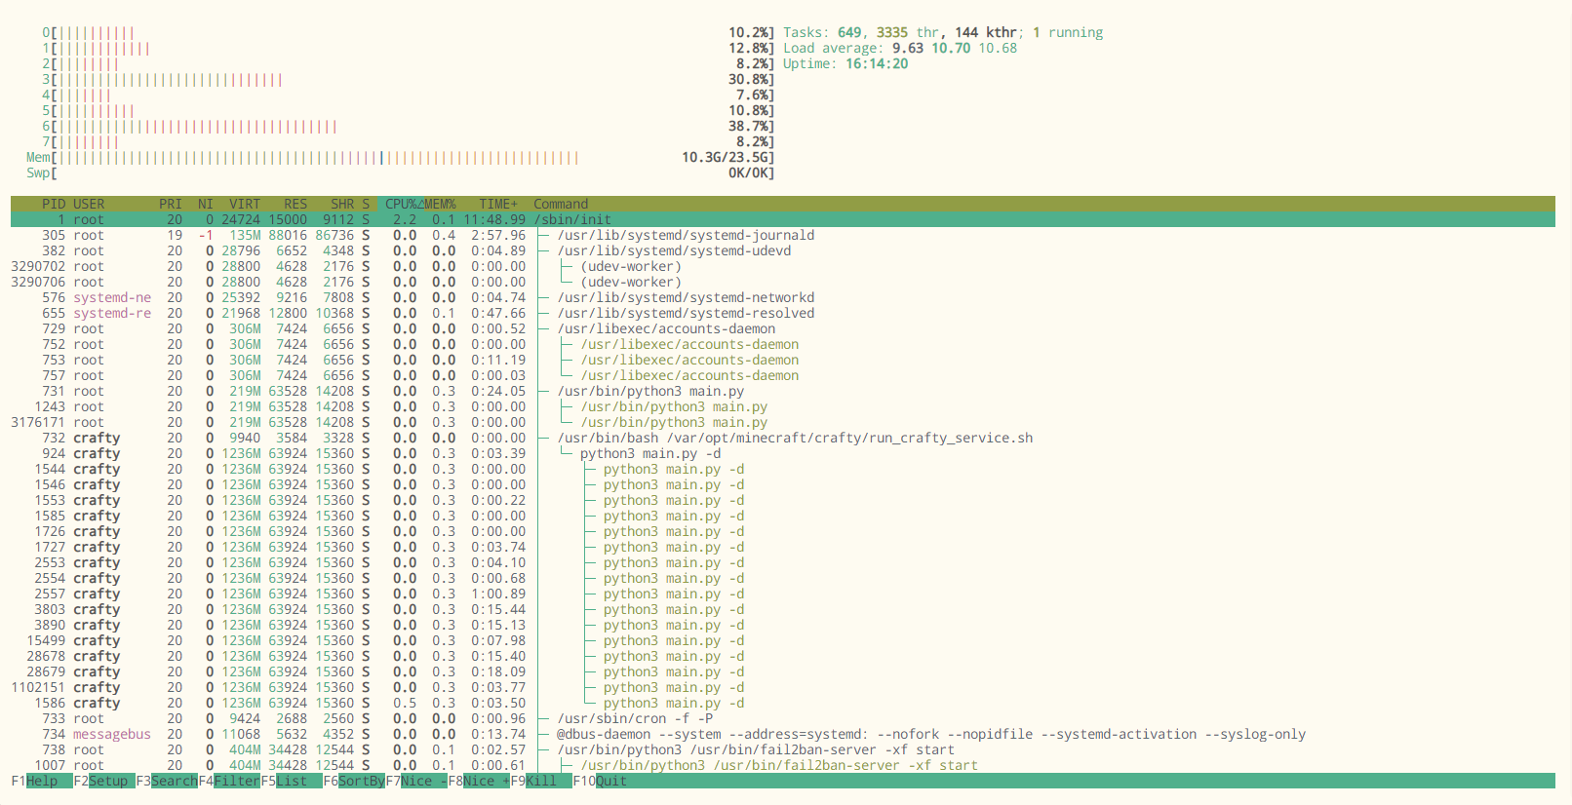1572x805 pixels.
Task: Click the F10 Quit button
Action: tap(600, 781)
